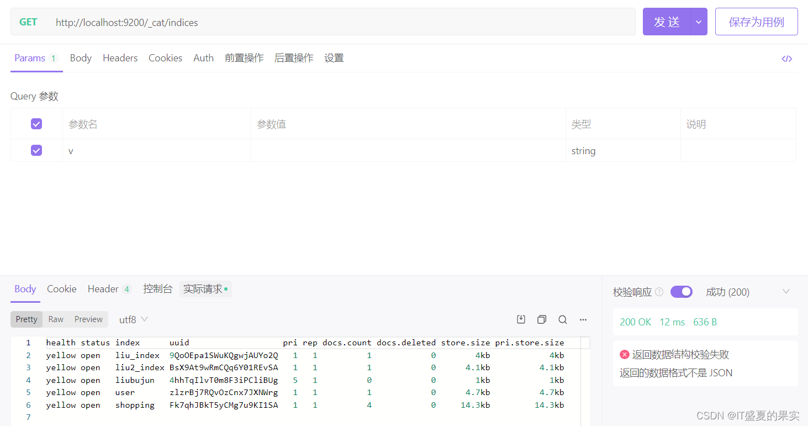Open the send button dropdown arrow
This screenshot has height=426, width=808.
[x=698, y=22]
